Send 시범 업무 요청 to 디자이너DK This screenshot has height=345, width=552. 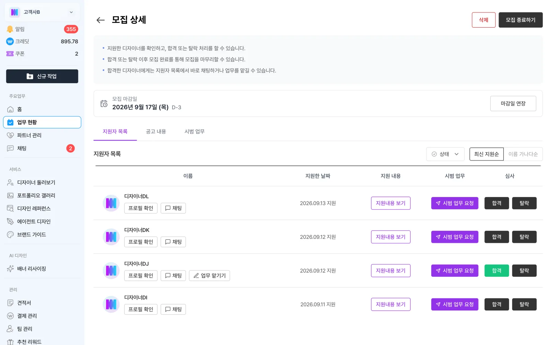pos(455,237)
